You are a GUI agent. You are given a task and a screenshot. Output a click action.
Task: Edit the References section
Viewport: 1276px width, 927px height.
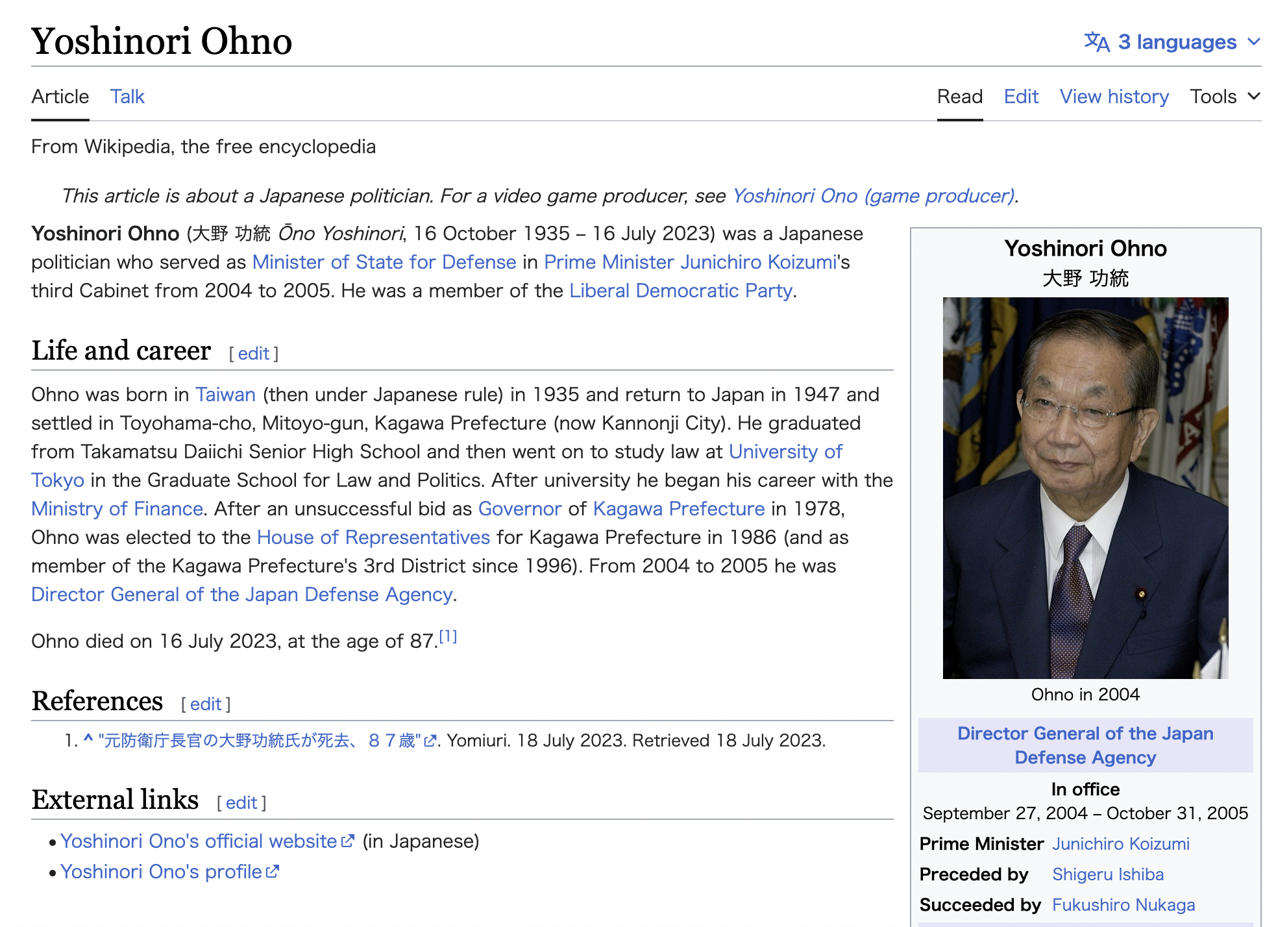[x=206, y=704]
